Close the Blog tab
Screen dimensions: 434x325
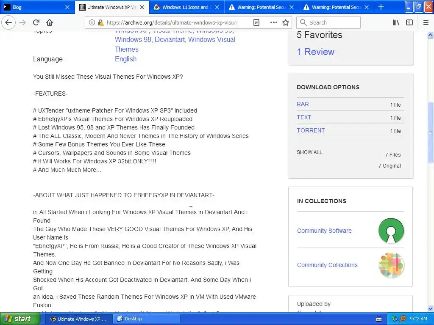tap(67, 7)
